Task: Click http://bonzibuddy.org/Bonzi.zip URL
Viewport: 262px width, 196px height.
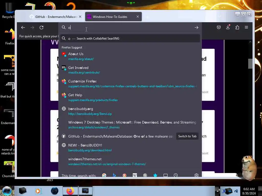Action: tap(90, 114)
